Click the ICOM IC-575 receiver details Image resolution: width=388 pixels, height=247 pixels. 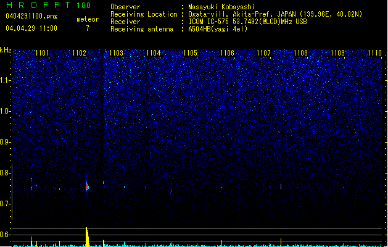click(247, 22)
